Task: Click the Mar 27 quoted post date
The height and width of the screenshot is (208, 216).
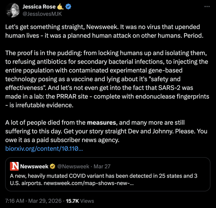Action: [103, 166]
